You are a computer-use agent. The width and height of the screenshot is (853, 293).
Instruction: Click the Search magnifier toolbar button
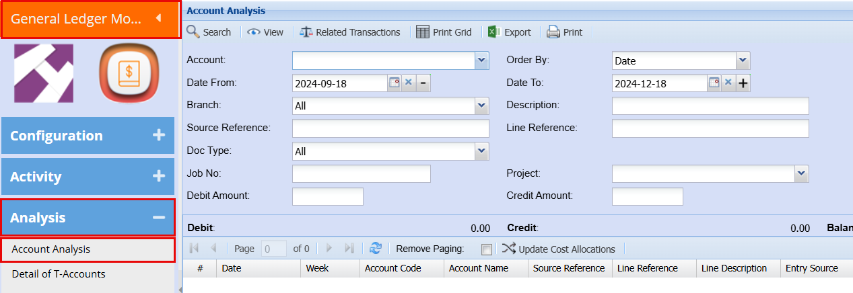(209, 32)
